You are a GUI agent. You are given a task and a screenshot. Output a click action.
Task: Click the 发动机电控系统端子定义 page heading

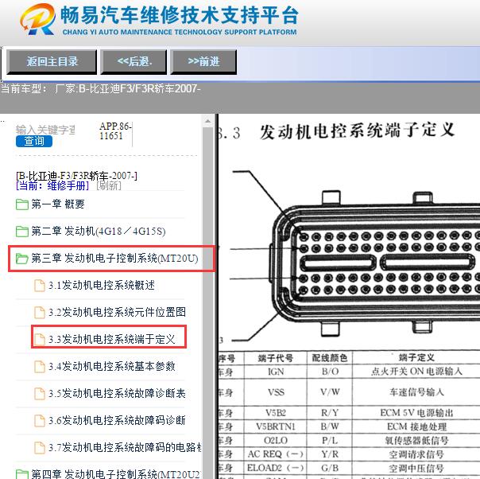(x=358, y=130)
